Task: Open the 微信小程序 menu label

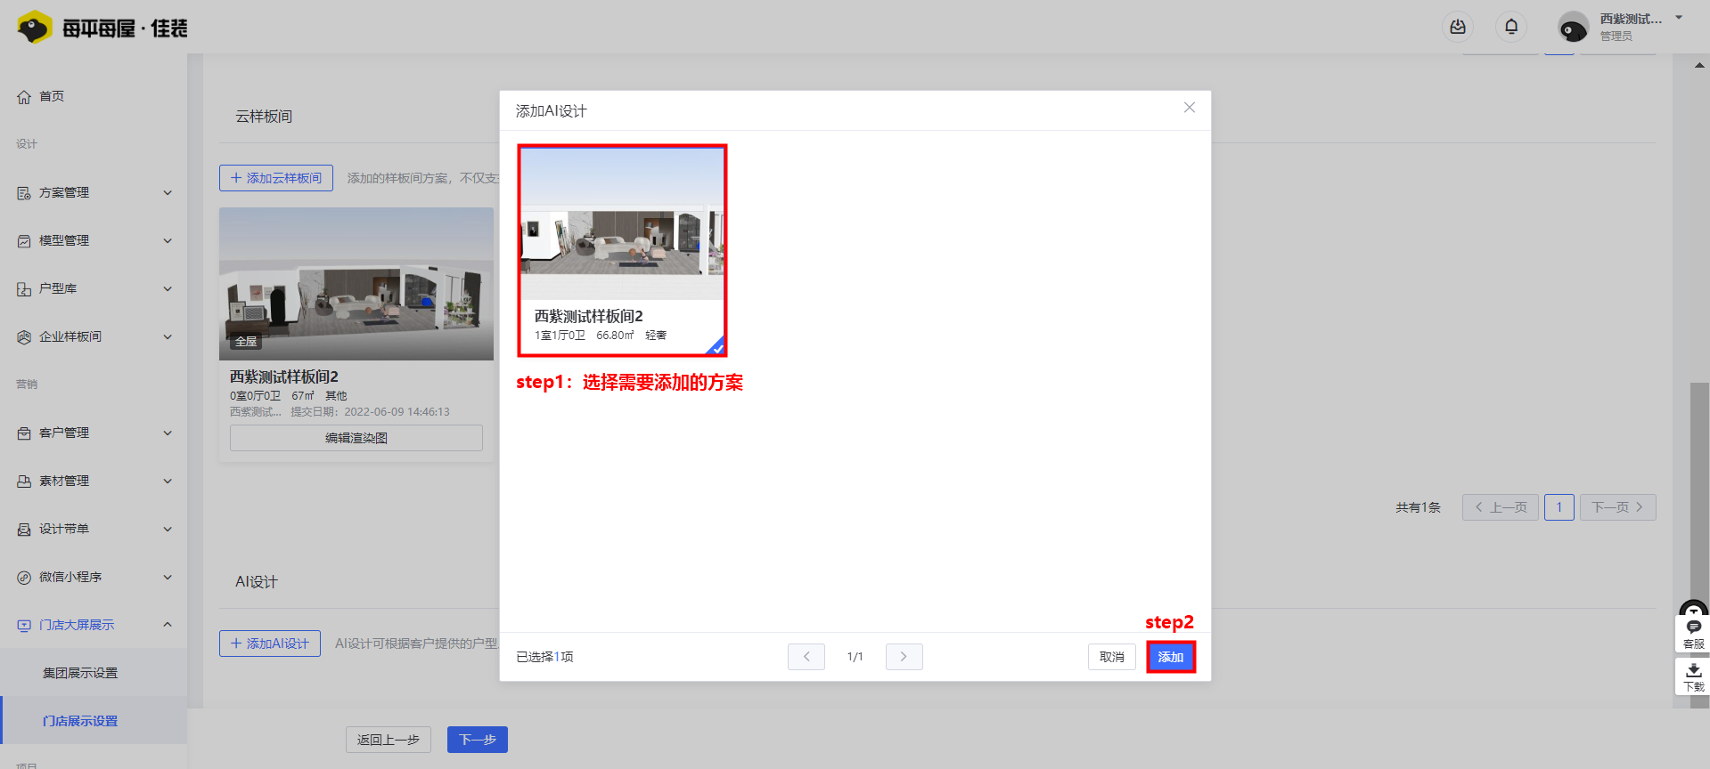Action: (70, 577)
